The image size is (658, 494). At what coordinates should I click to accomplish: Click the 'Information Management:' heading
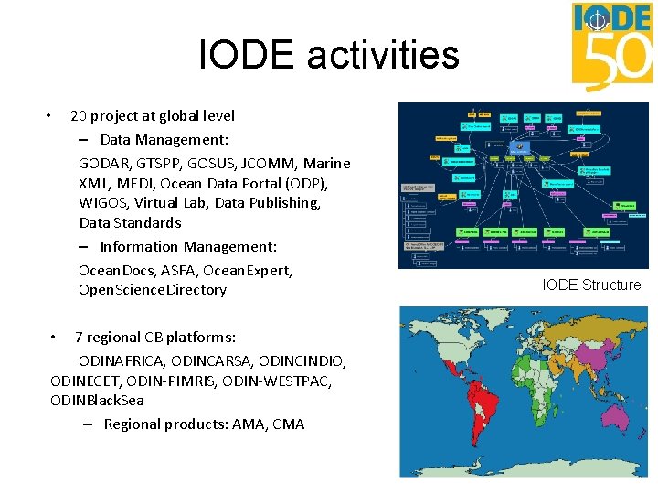pos(188,247)
